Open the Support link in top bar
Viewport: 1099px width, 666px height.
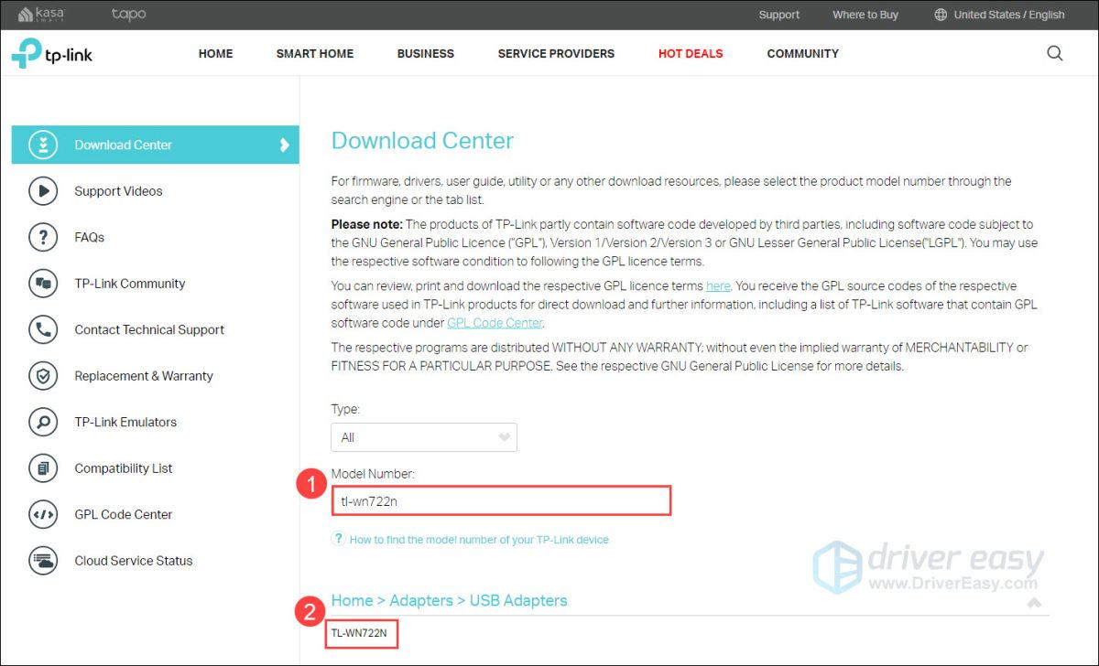pyautogui.click(x=779, y=15)
